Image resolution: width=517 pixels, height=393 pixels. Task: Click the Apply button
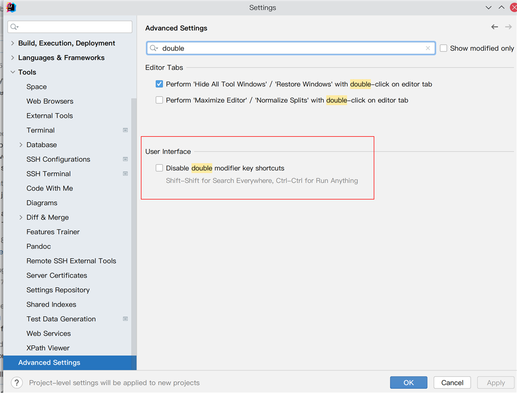click(496, 383)
